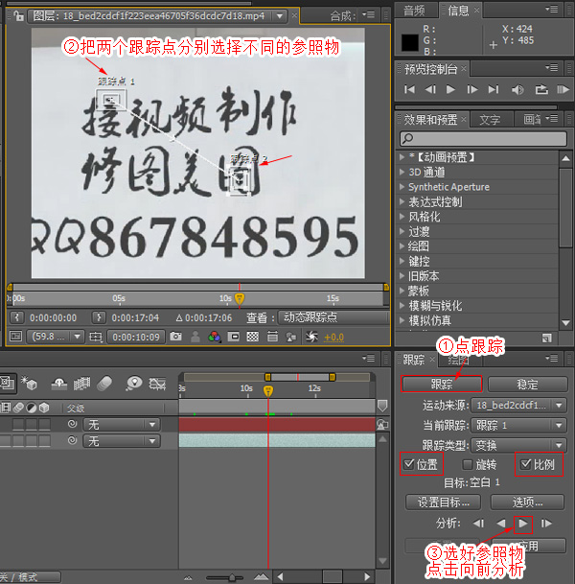Open the 设置目标 (Edit Target) dialog
575x584 pixels.
[x=443, y=502]
